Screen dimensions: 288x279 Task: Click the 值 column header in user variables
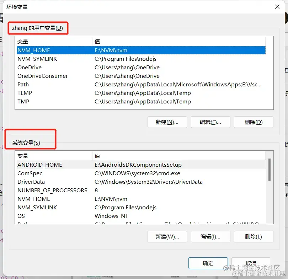pos(179,42)
